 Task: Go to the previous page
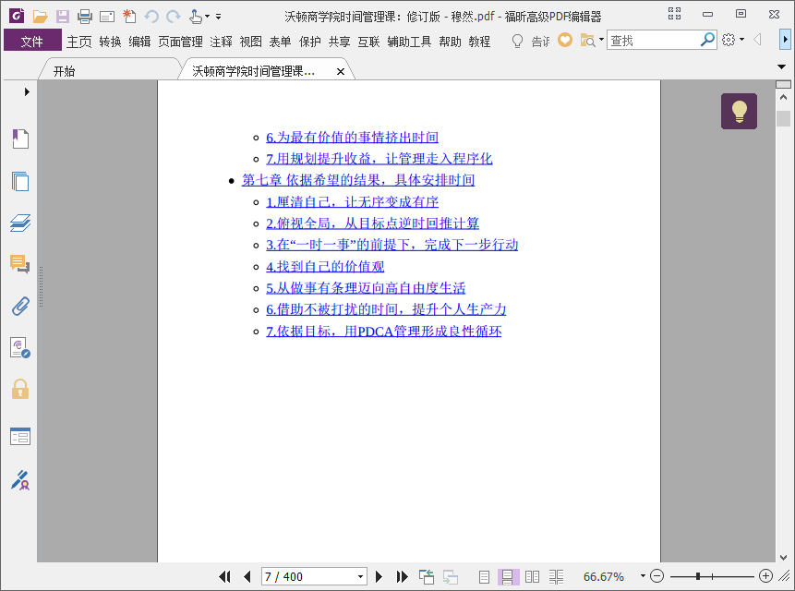click(247, 576)
